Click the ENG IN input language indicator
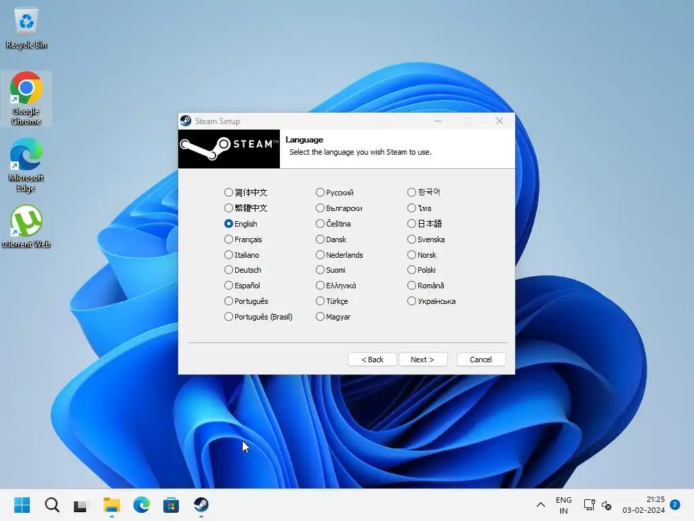This screenshot has height=521, width=694. (563, 505)
